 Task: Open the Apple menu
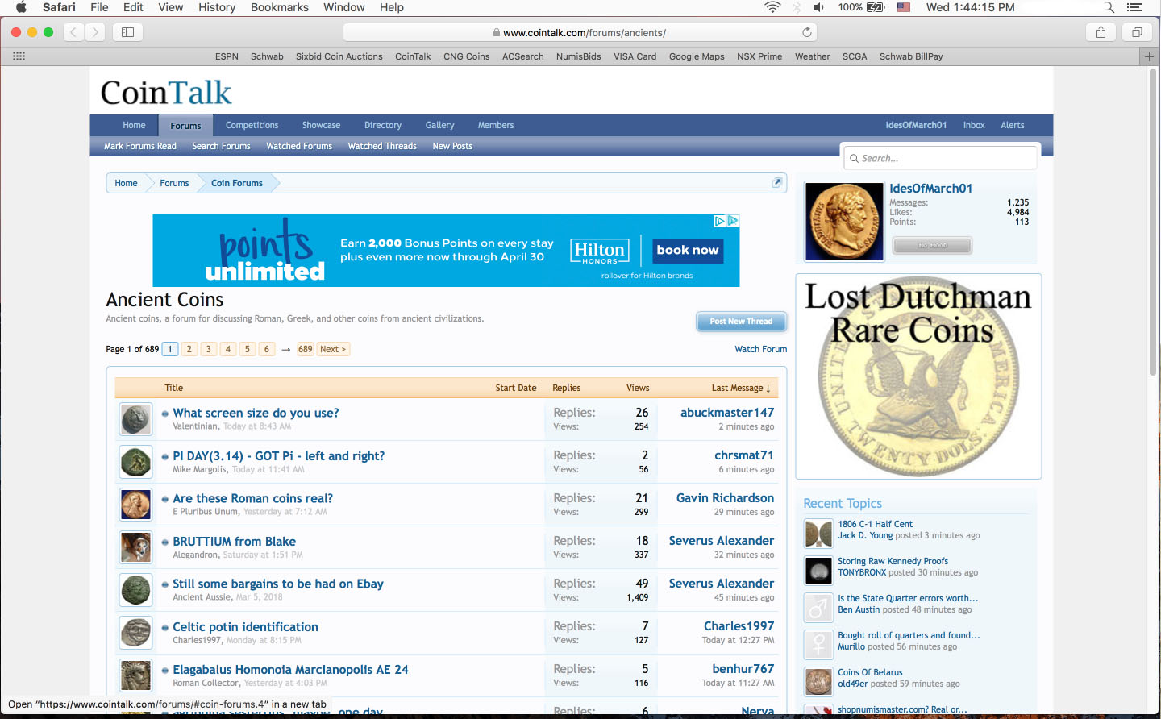(21, 7)
